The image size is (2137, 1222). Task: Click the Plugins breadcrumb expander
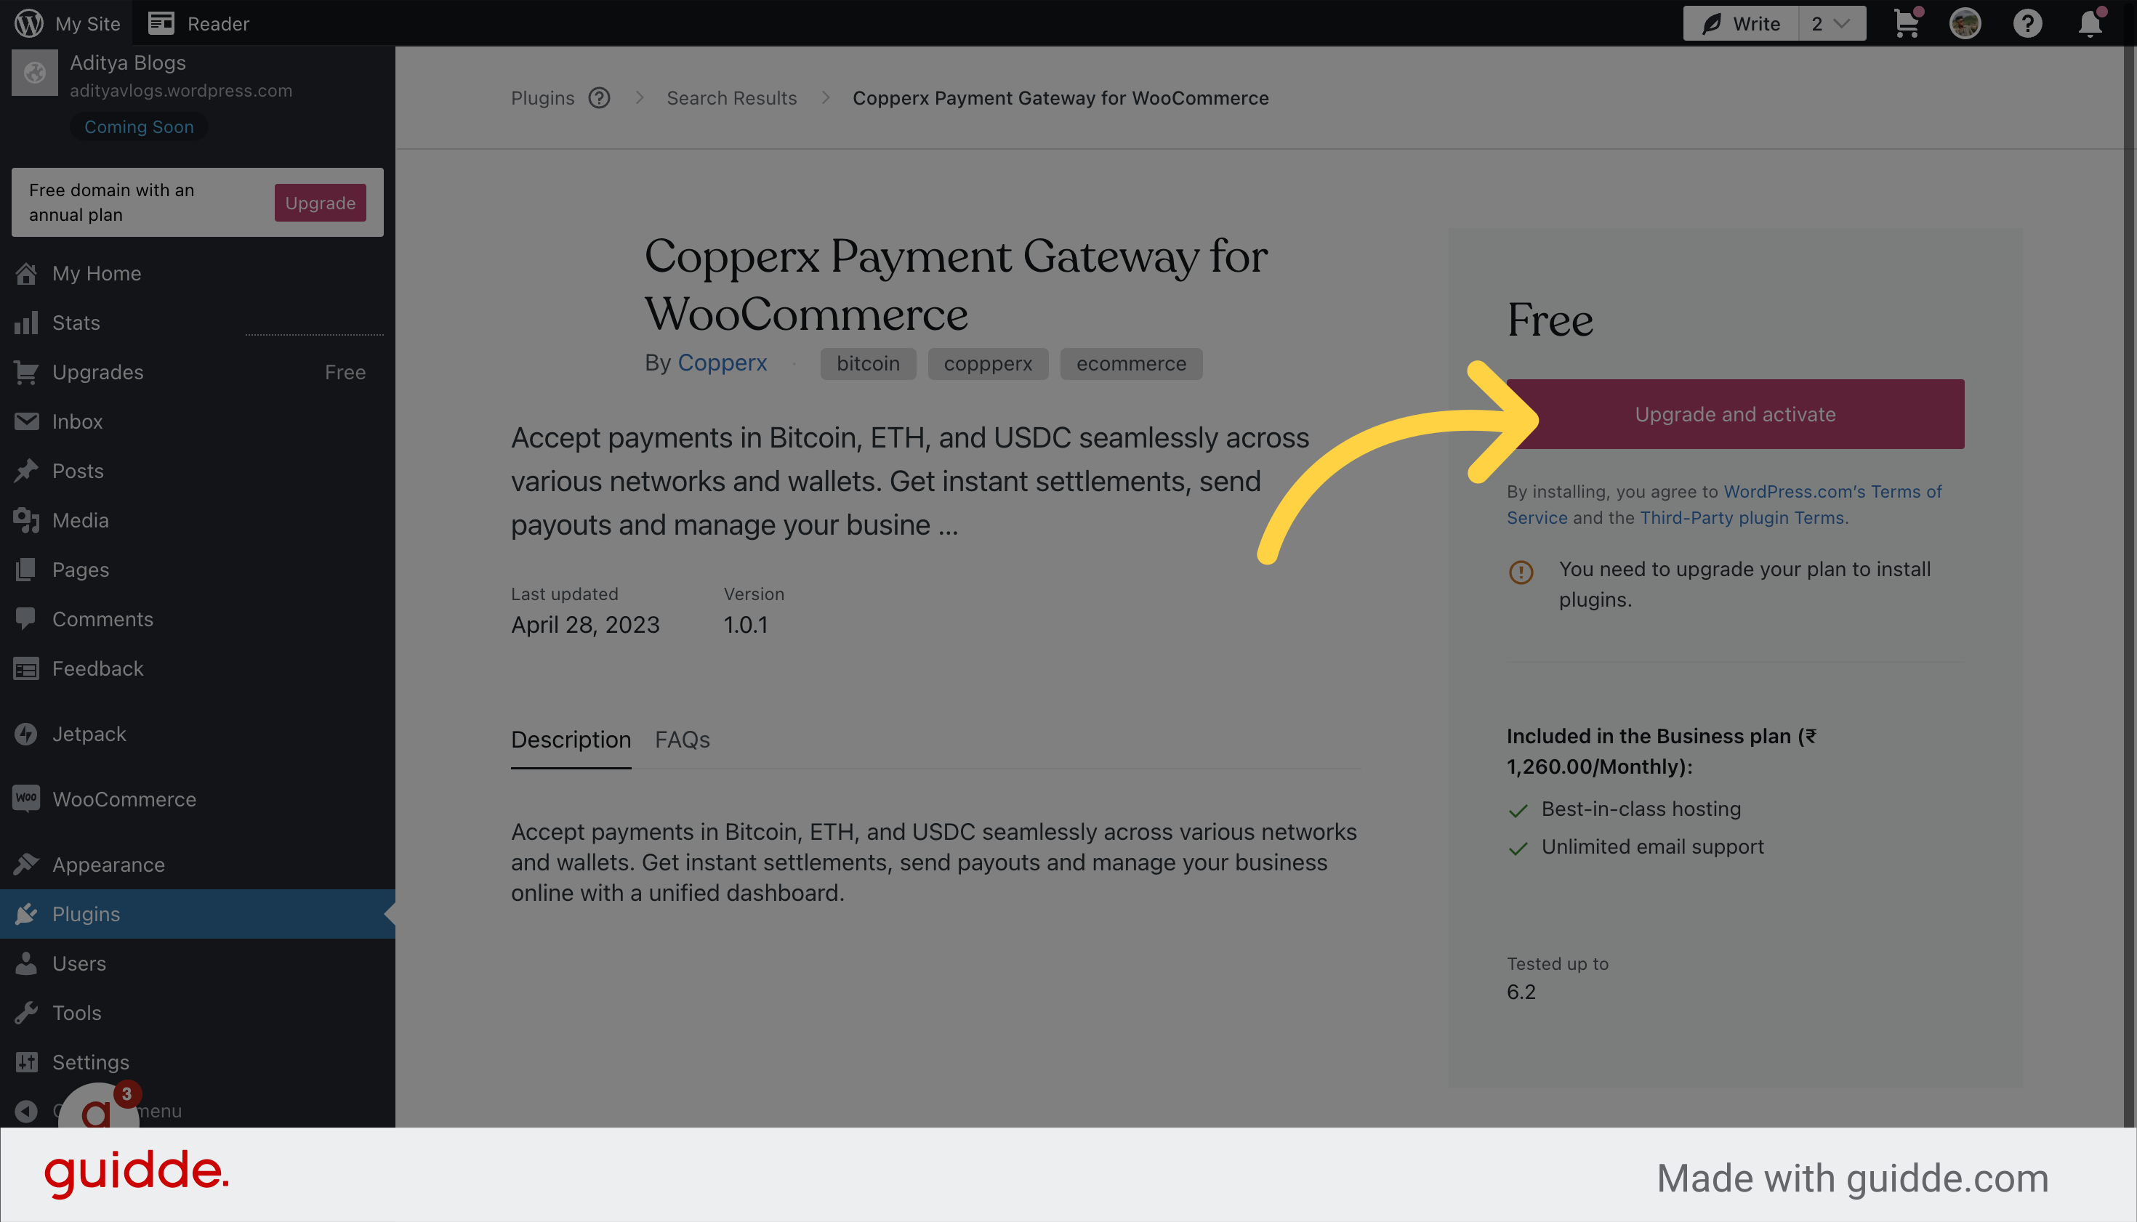pyautogui.click(x=599, y=97)
